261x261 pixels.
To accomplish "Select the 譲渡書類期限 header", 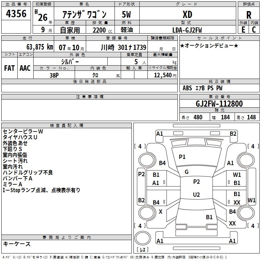I will click(x=162, y=38).
